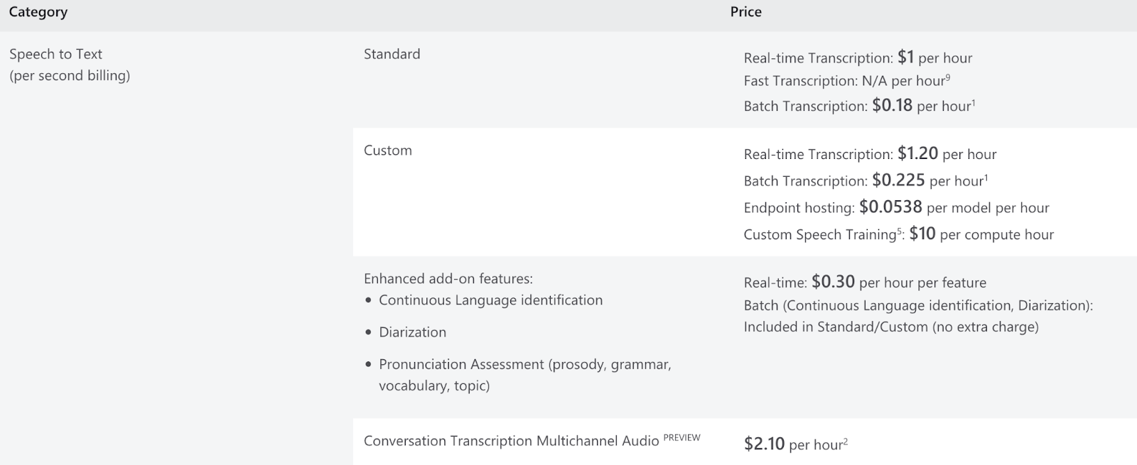Click the $0.30 per hour per feature price

(x=899, y=282)
